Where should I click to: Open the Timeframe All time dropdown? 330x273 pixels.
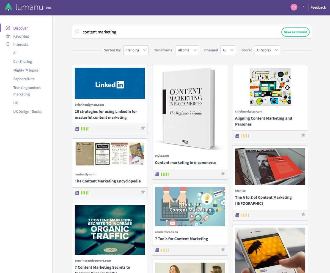tap(187, 50)
